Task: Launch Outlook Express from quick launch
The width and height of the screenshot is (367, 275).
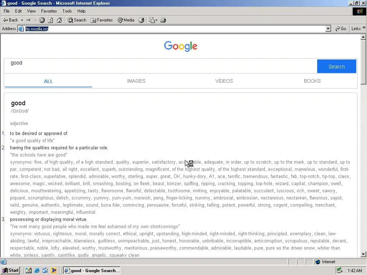Action: (x=45, y=271)
